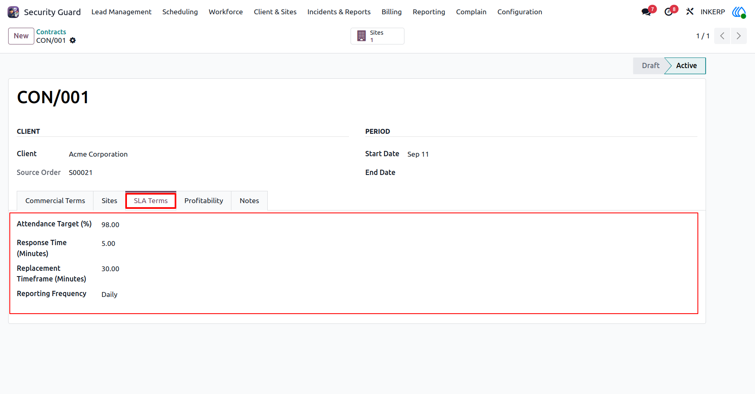
Task: Open the messages chat icon
Action: (x=646, y=12)
